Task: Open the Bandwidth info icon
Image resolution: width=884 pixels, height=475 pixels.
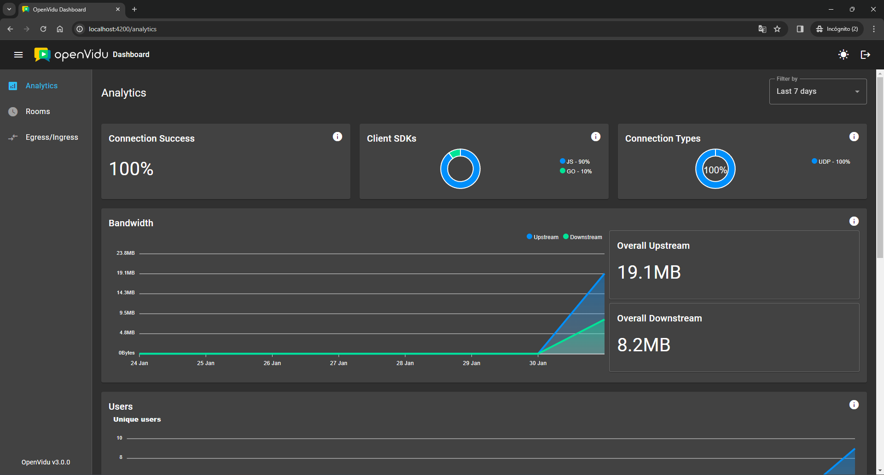Action: click(854, 221)
